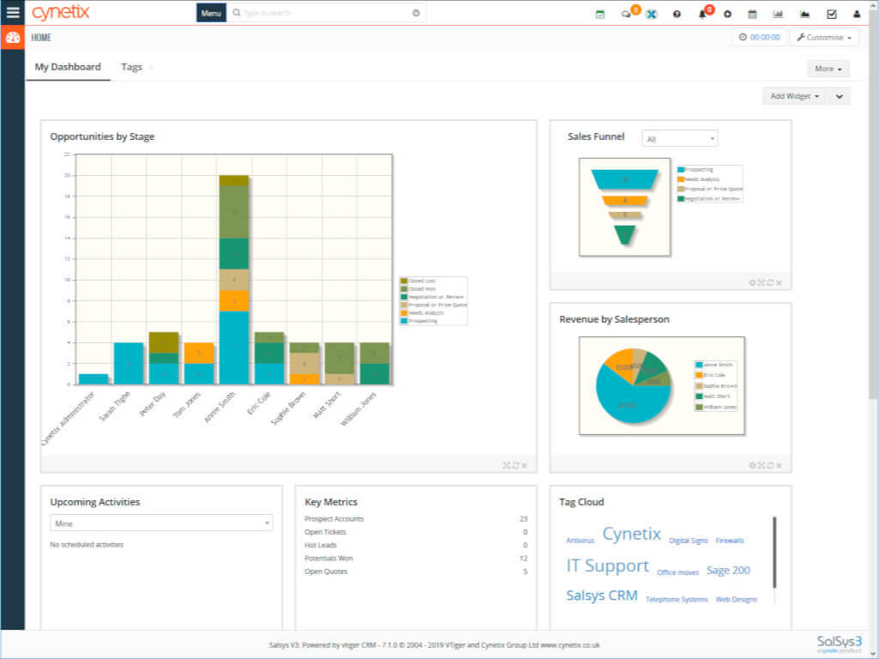Click Annie Smith's Prospecting bar segment

point(234,348)
